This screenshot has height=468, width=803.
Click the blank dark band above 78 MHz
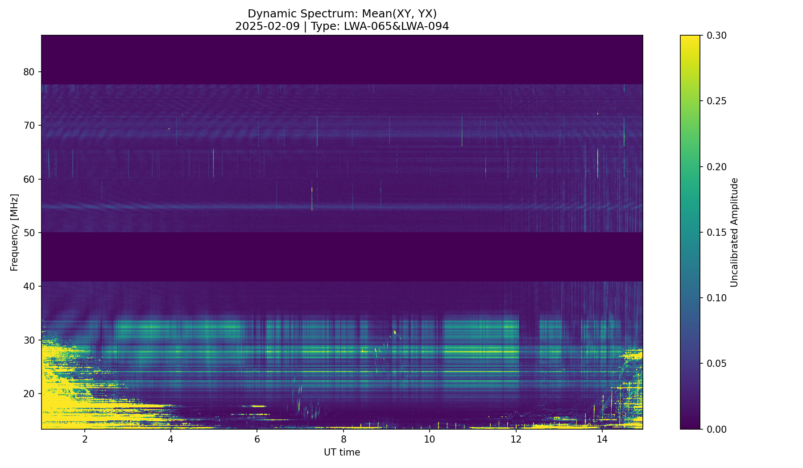click(x=342, y=59)
